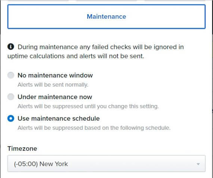Enable the Under maintenance now radio option
213x178 pixels.
[11, 97]
